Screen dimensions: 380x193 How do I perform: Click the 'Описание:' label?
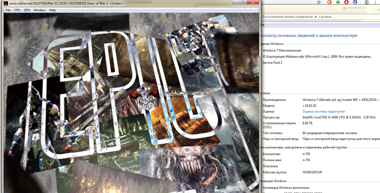270,166
